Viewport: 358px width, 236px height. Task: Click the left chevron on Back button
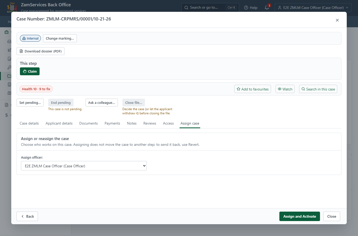[23, 216]
